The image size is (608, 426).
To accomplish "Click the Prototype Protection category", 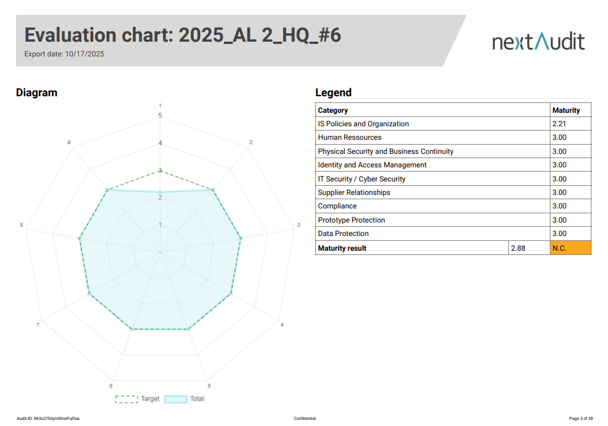I will click(351, 220).
